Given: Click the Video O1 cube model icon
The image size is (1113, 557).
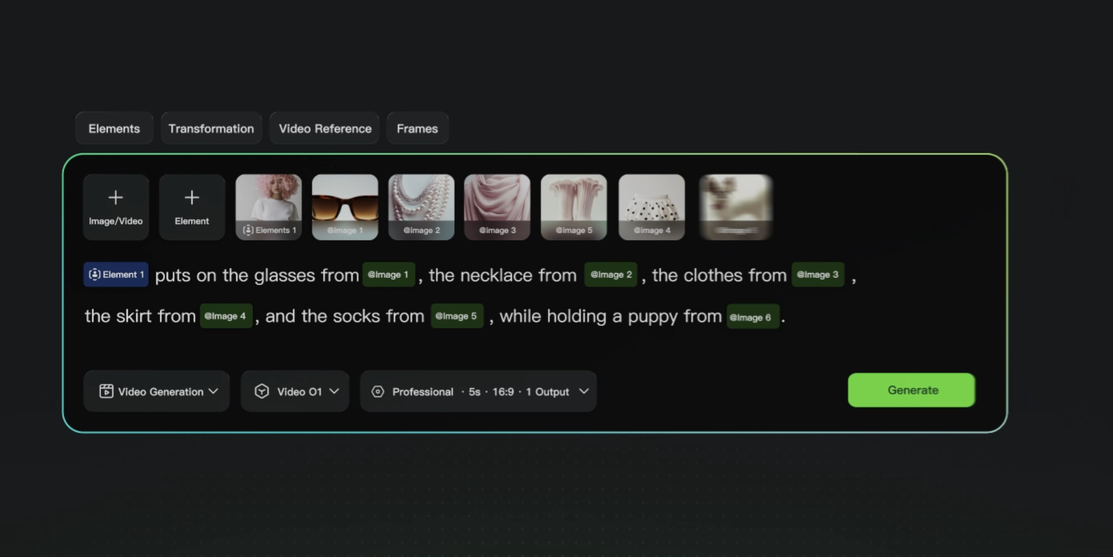Looking at the screenshot, I should 261,392.
